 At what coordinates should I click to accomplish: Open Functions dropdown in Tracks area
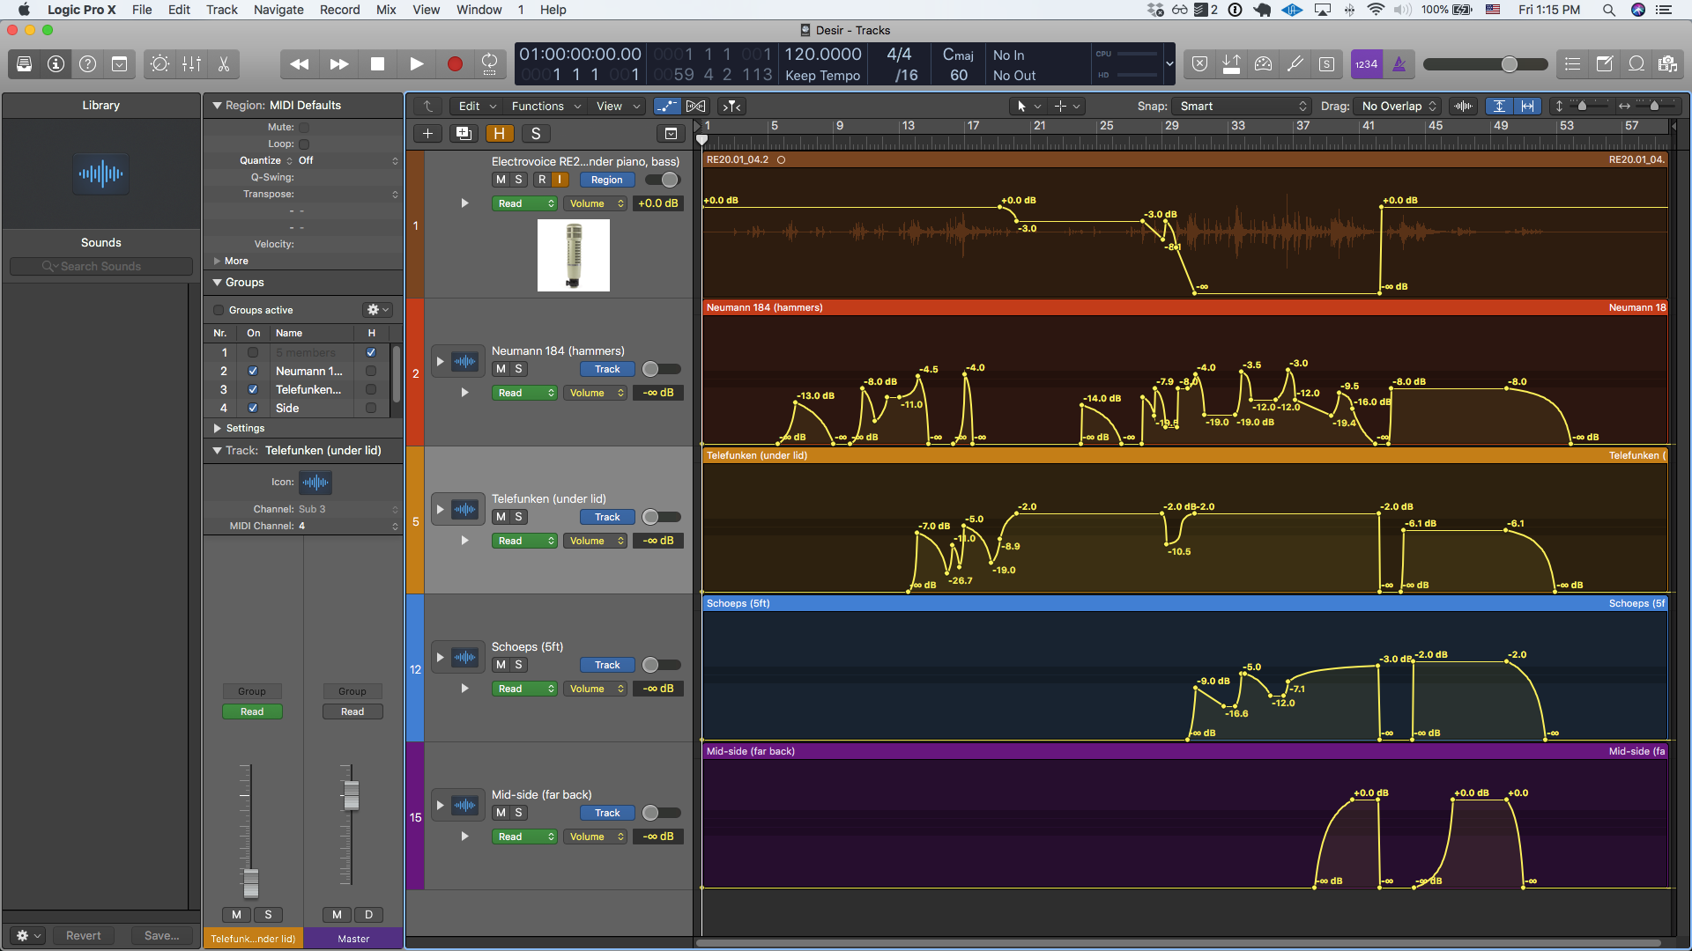coord(546,107)
